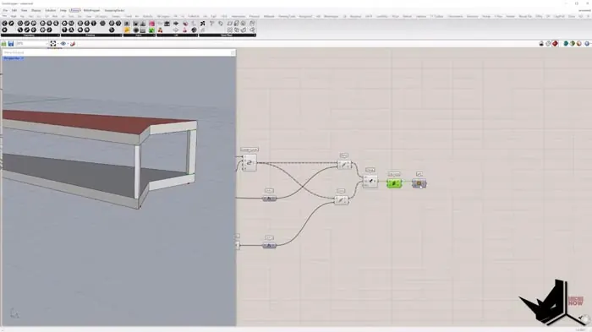Screen dimensions: 592x332
Task: Pick the dark sphere icon in Util panel
Action: (194, 30)
